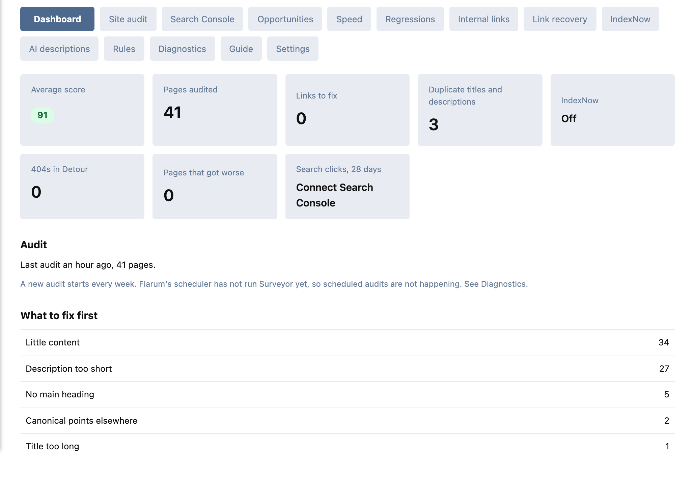This screenshot has width=695, height=477.
Task: Click the Pages that got worse card
Action: [215, 187]
